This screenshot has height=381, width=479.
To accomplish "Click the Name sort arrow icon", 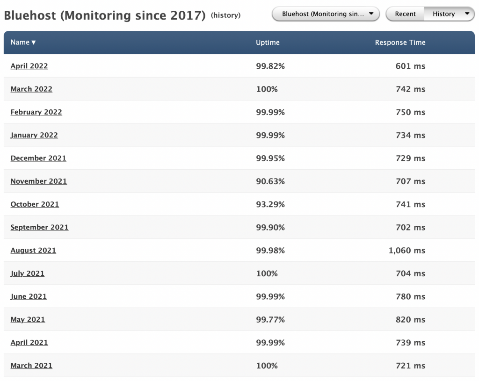I will point(34,43).
